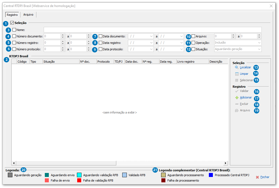Click the Localizar magnifier icon
The image size is (279, 188).
[x=237, y=68]
